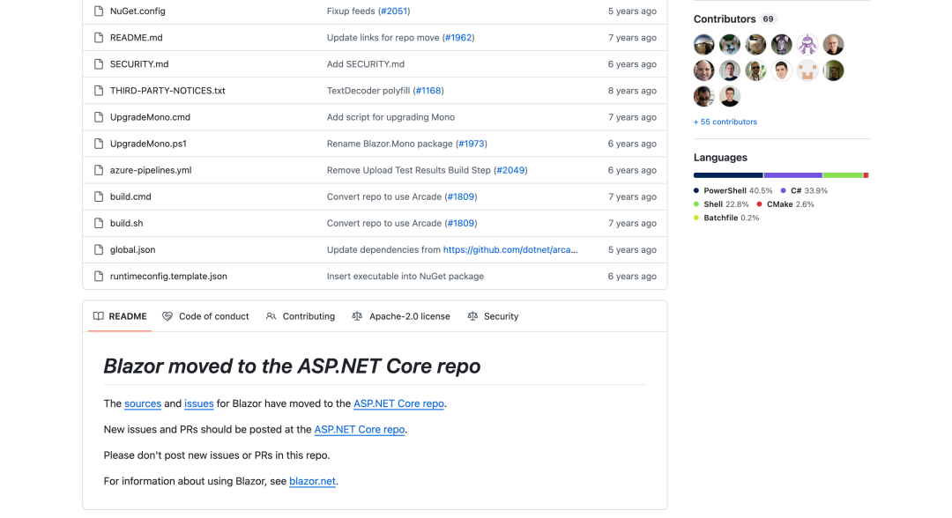The width and height of the screenshot is (952, 518).
Task: Click the file icon next to global.json
Action: (x=99, y=249)
